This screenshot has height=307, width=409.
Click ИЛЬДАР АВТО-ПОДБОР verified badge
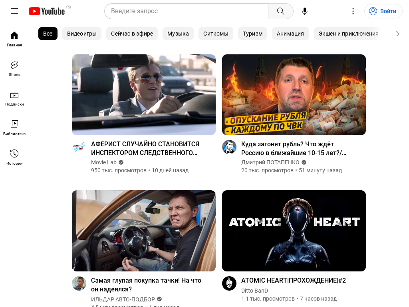(159, 299)
